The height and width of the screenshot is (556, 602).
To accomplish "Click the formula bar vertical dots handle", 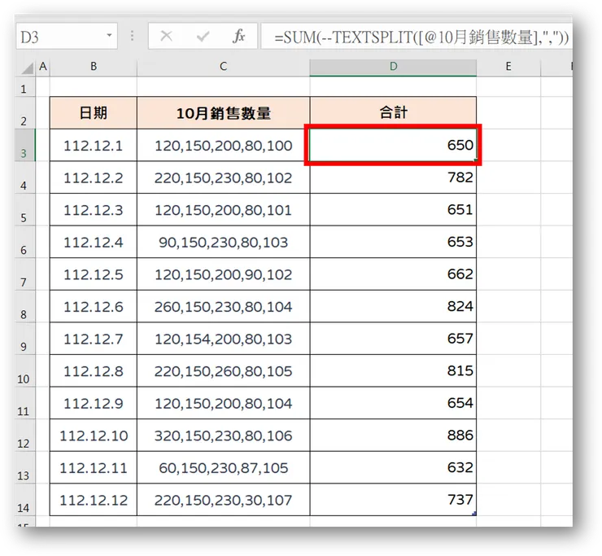I will (x=132, y=36).
